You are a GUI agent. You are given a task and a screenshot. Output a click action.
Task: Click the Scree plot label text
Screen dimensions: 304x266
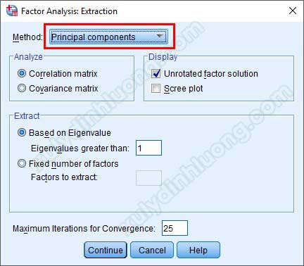tap(184, 89)
